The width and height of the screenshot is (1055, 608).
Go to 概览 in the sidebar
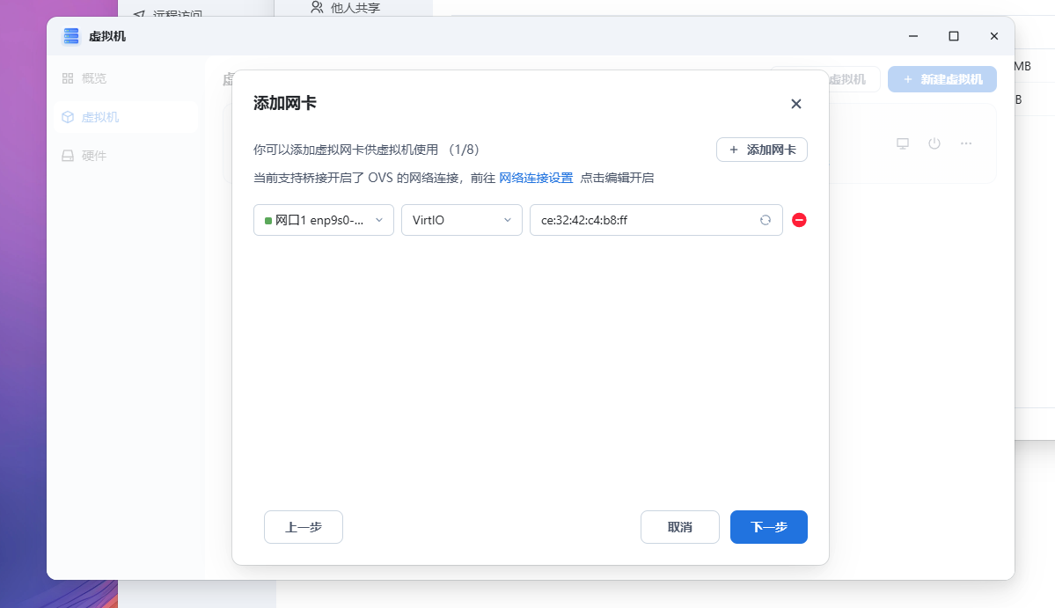tap(93, 78)
